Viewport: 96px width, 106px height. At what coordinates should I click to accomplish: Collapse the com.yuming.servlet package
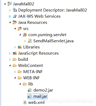20,35
